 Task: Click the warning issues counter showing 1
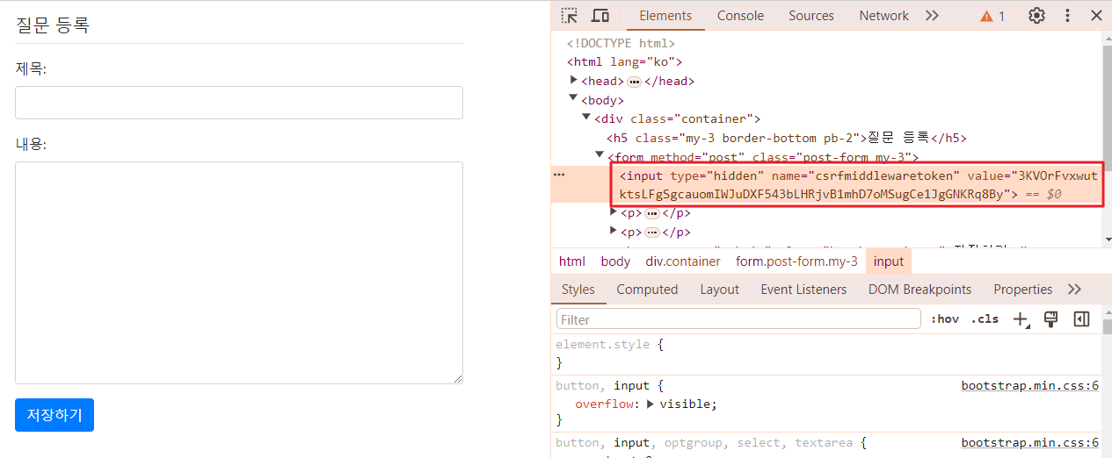992,16
